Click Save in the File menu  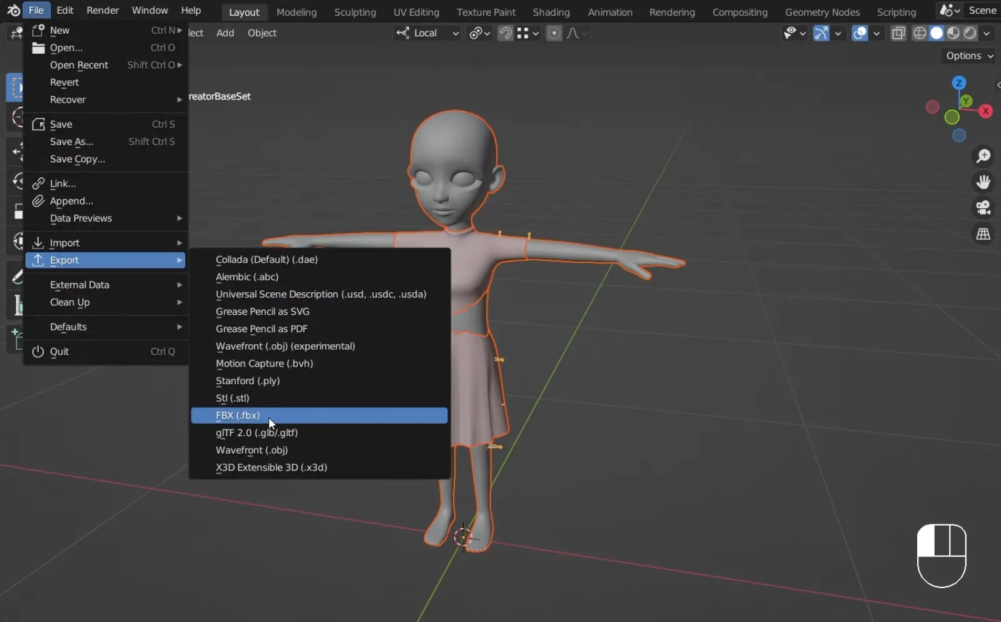pyautogui.click(x=105, y=125)
